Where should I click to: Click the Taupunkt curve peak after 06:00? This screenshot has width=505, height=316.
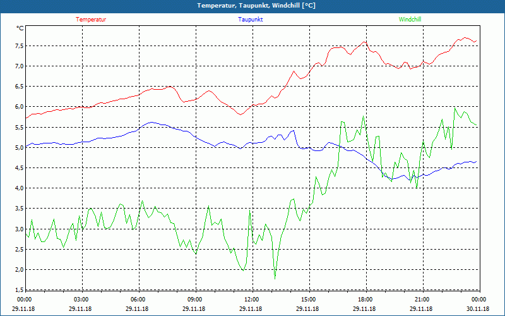click(x=151, y=122)
